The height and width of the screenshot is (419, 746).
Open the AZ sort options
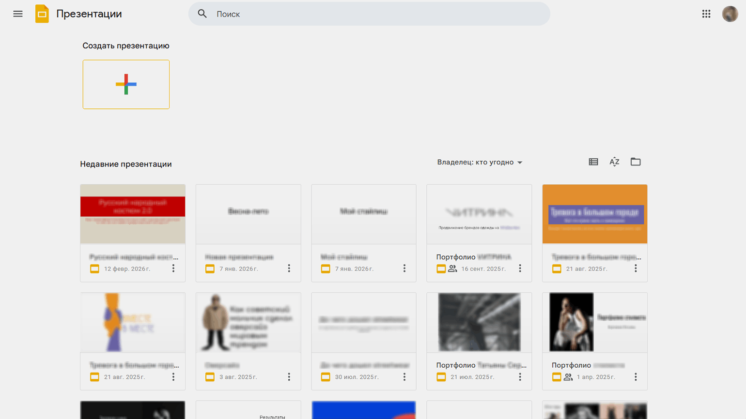(614, 162)
